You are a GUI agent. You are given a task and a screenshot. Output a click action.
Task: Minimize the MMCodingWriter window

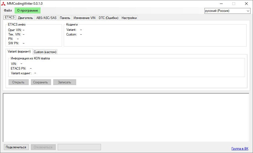221,4
